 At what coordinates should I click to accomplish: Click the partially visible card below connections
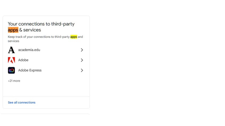45,114
